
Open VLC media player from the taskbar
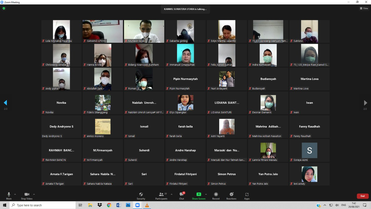[147, 205]
